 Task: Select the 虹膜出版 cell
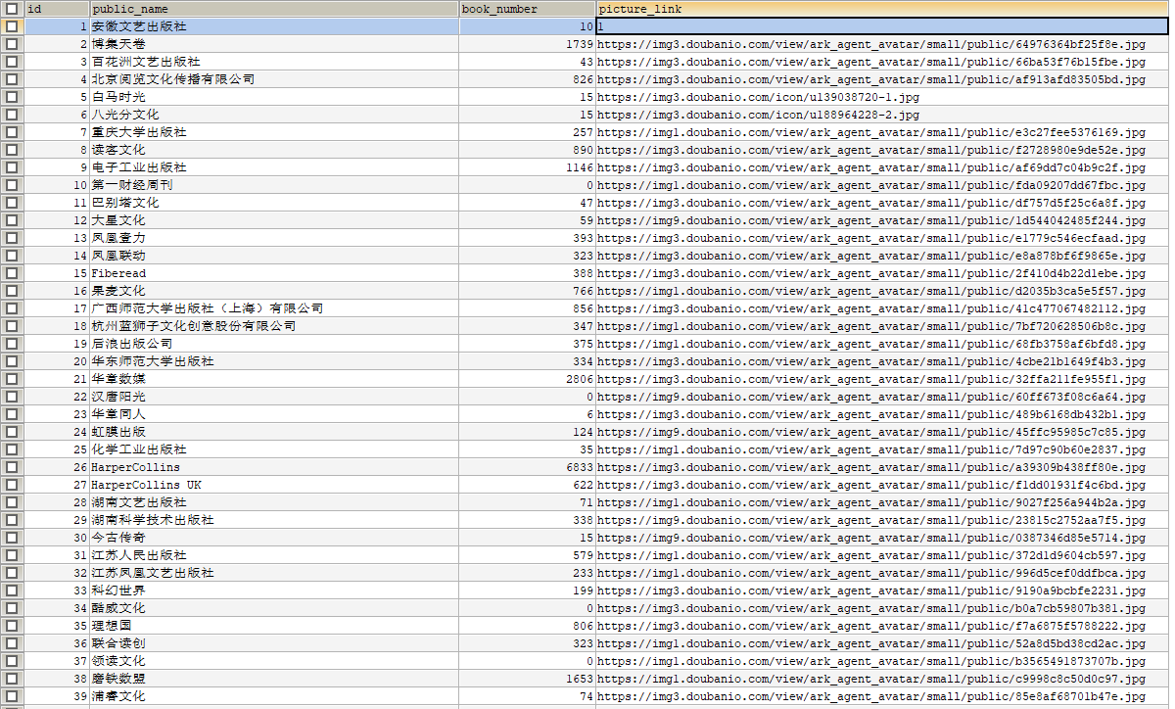coord(274,432)
